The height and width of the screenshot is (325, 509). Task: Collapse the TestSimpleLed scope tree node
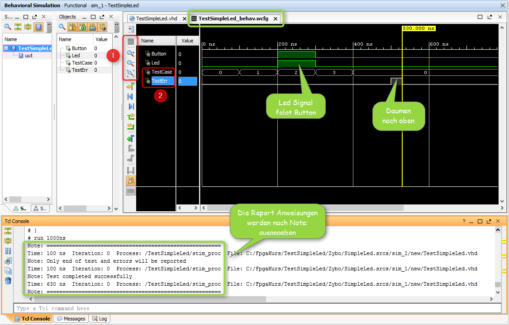point(6,48)
